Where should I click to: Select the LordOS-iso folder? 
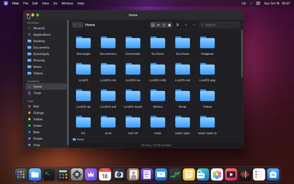coord(133,72)
